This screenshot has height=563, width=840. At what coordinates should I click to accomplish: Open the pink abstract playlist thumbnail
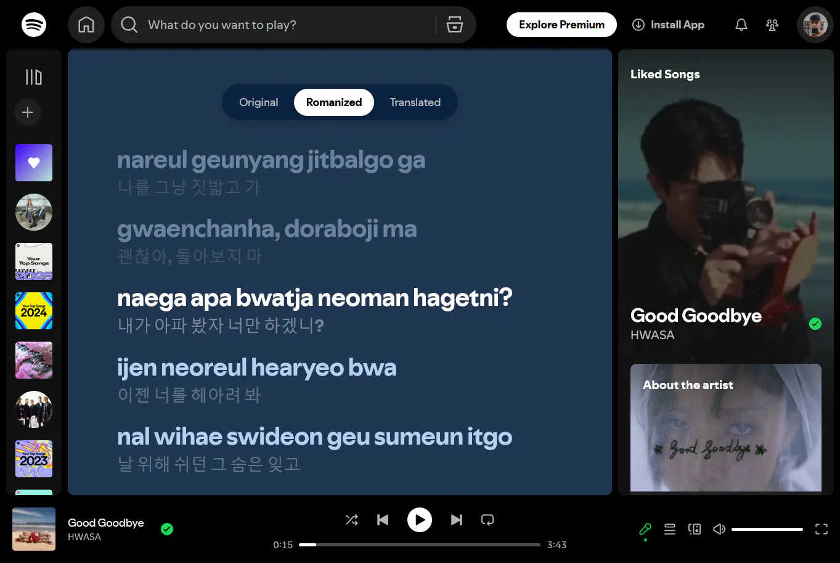click(x=34, y=360)
